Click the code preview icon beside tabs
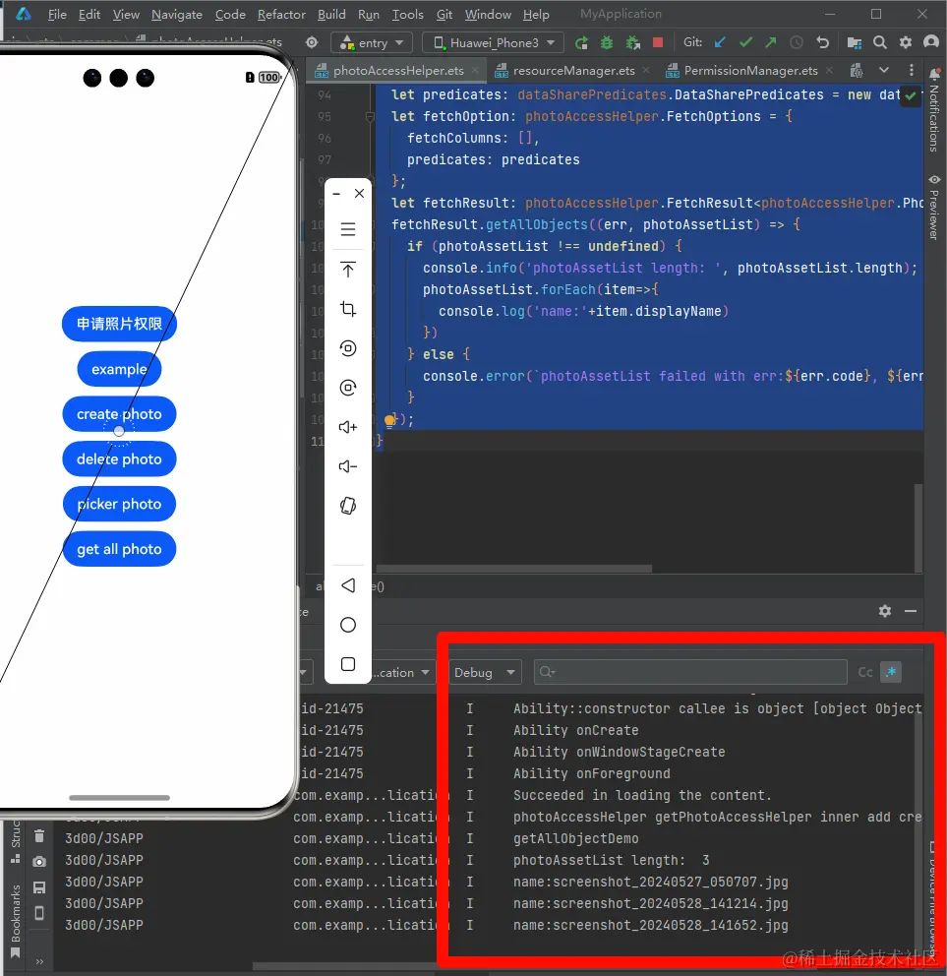Viewport: 947px width, 976px height. (857, 70)
